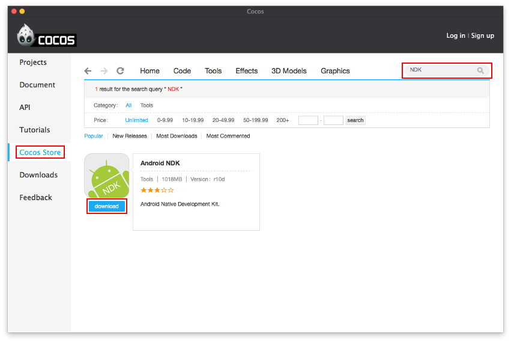Click the 'Android Native Development Kit.' description
The image size is (511, 342).
[180, 204]
